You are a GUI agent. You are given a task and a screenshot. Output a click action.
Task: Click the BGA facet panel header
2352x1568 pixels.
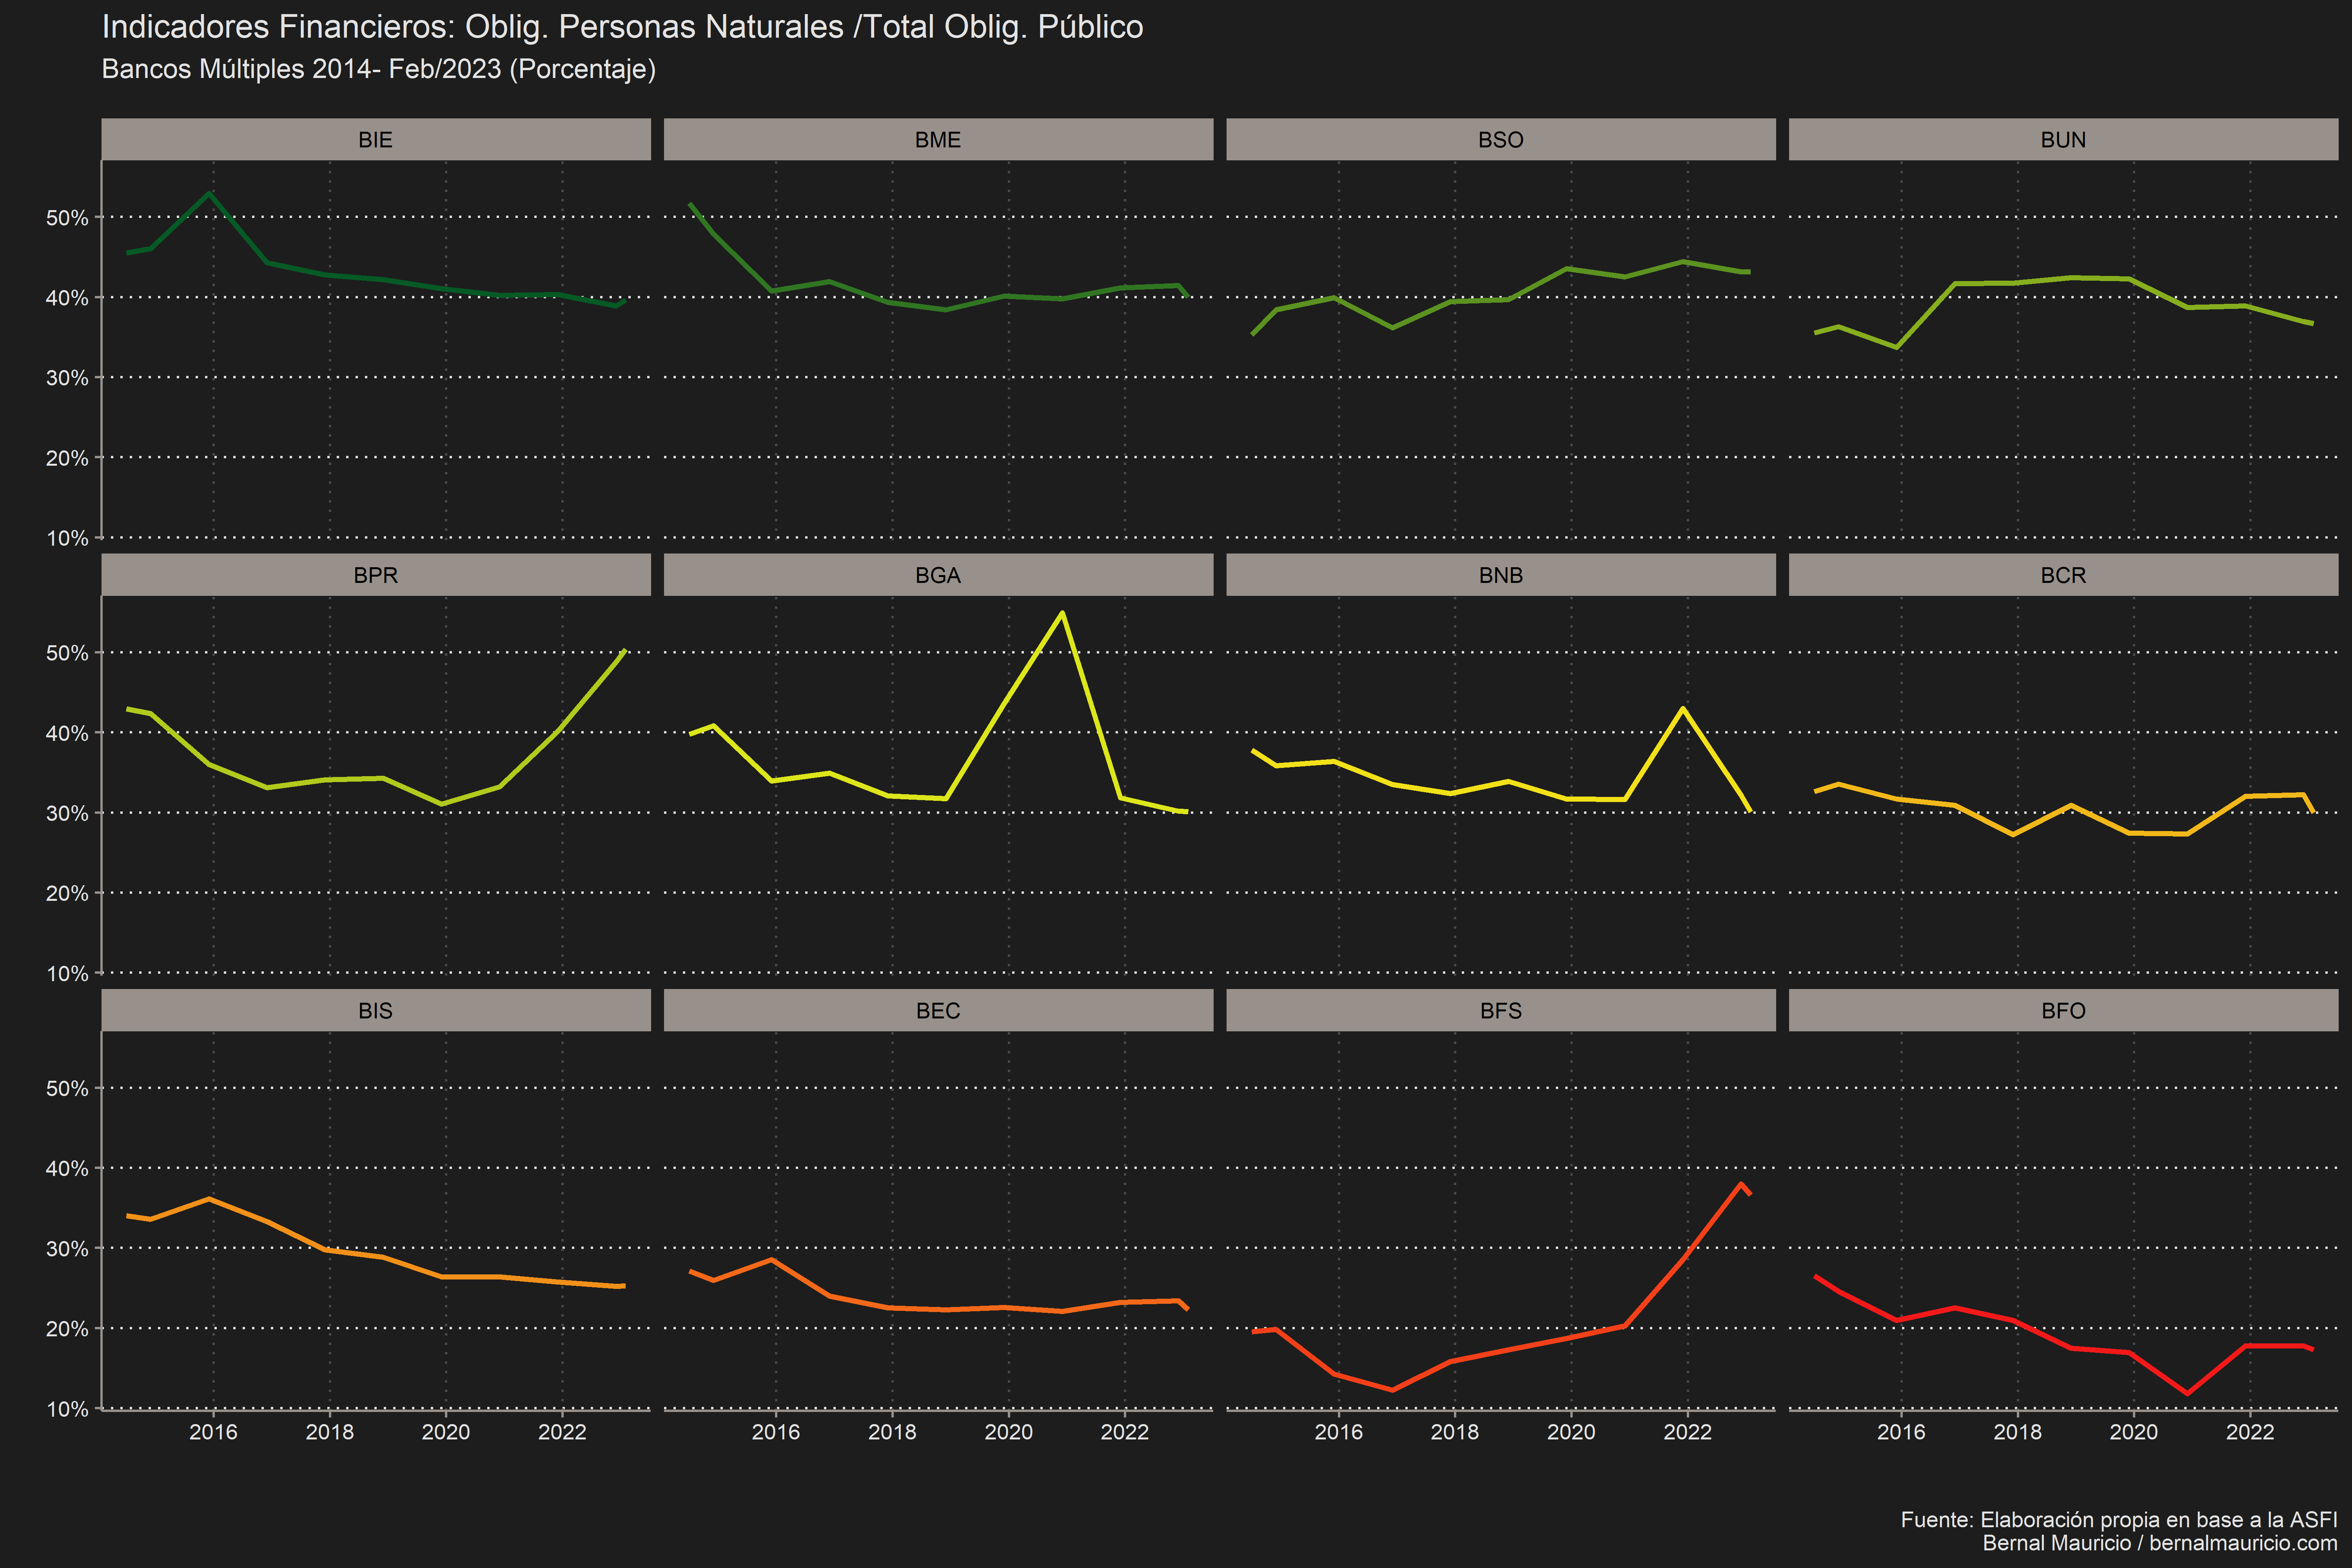(938, 575)
